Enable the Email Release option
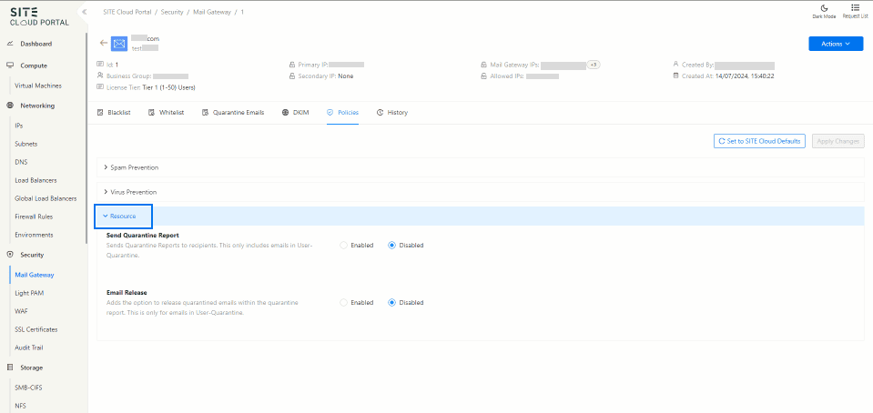The height and width of the screenshot is (413, 873). click(344, 302)
